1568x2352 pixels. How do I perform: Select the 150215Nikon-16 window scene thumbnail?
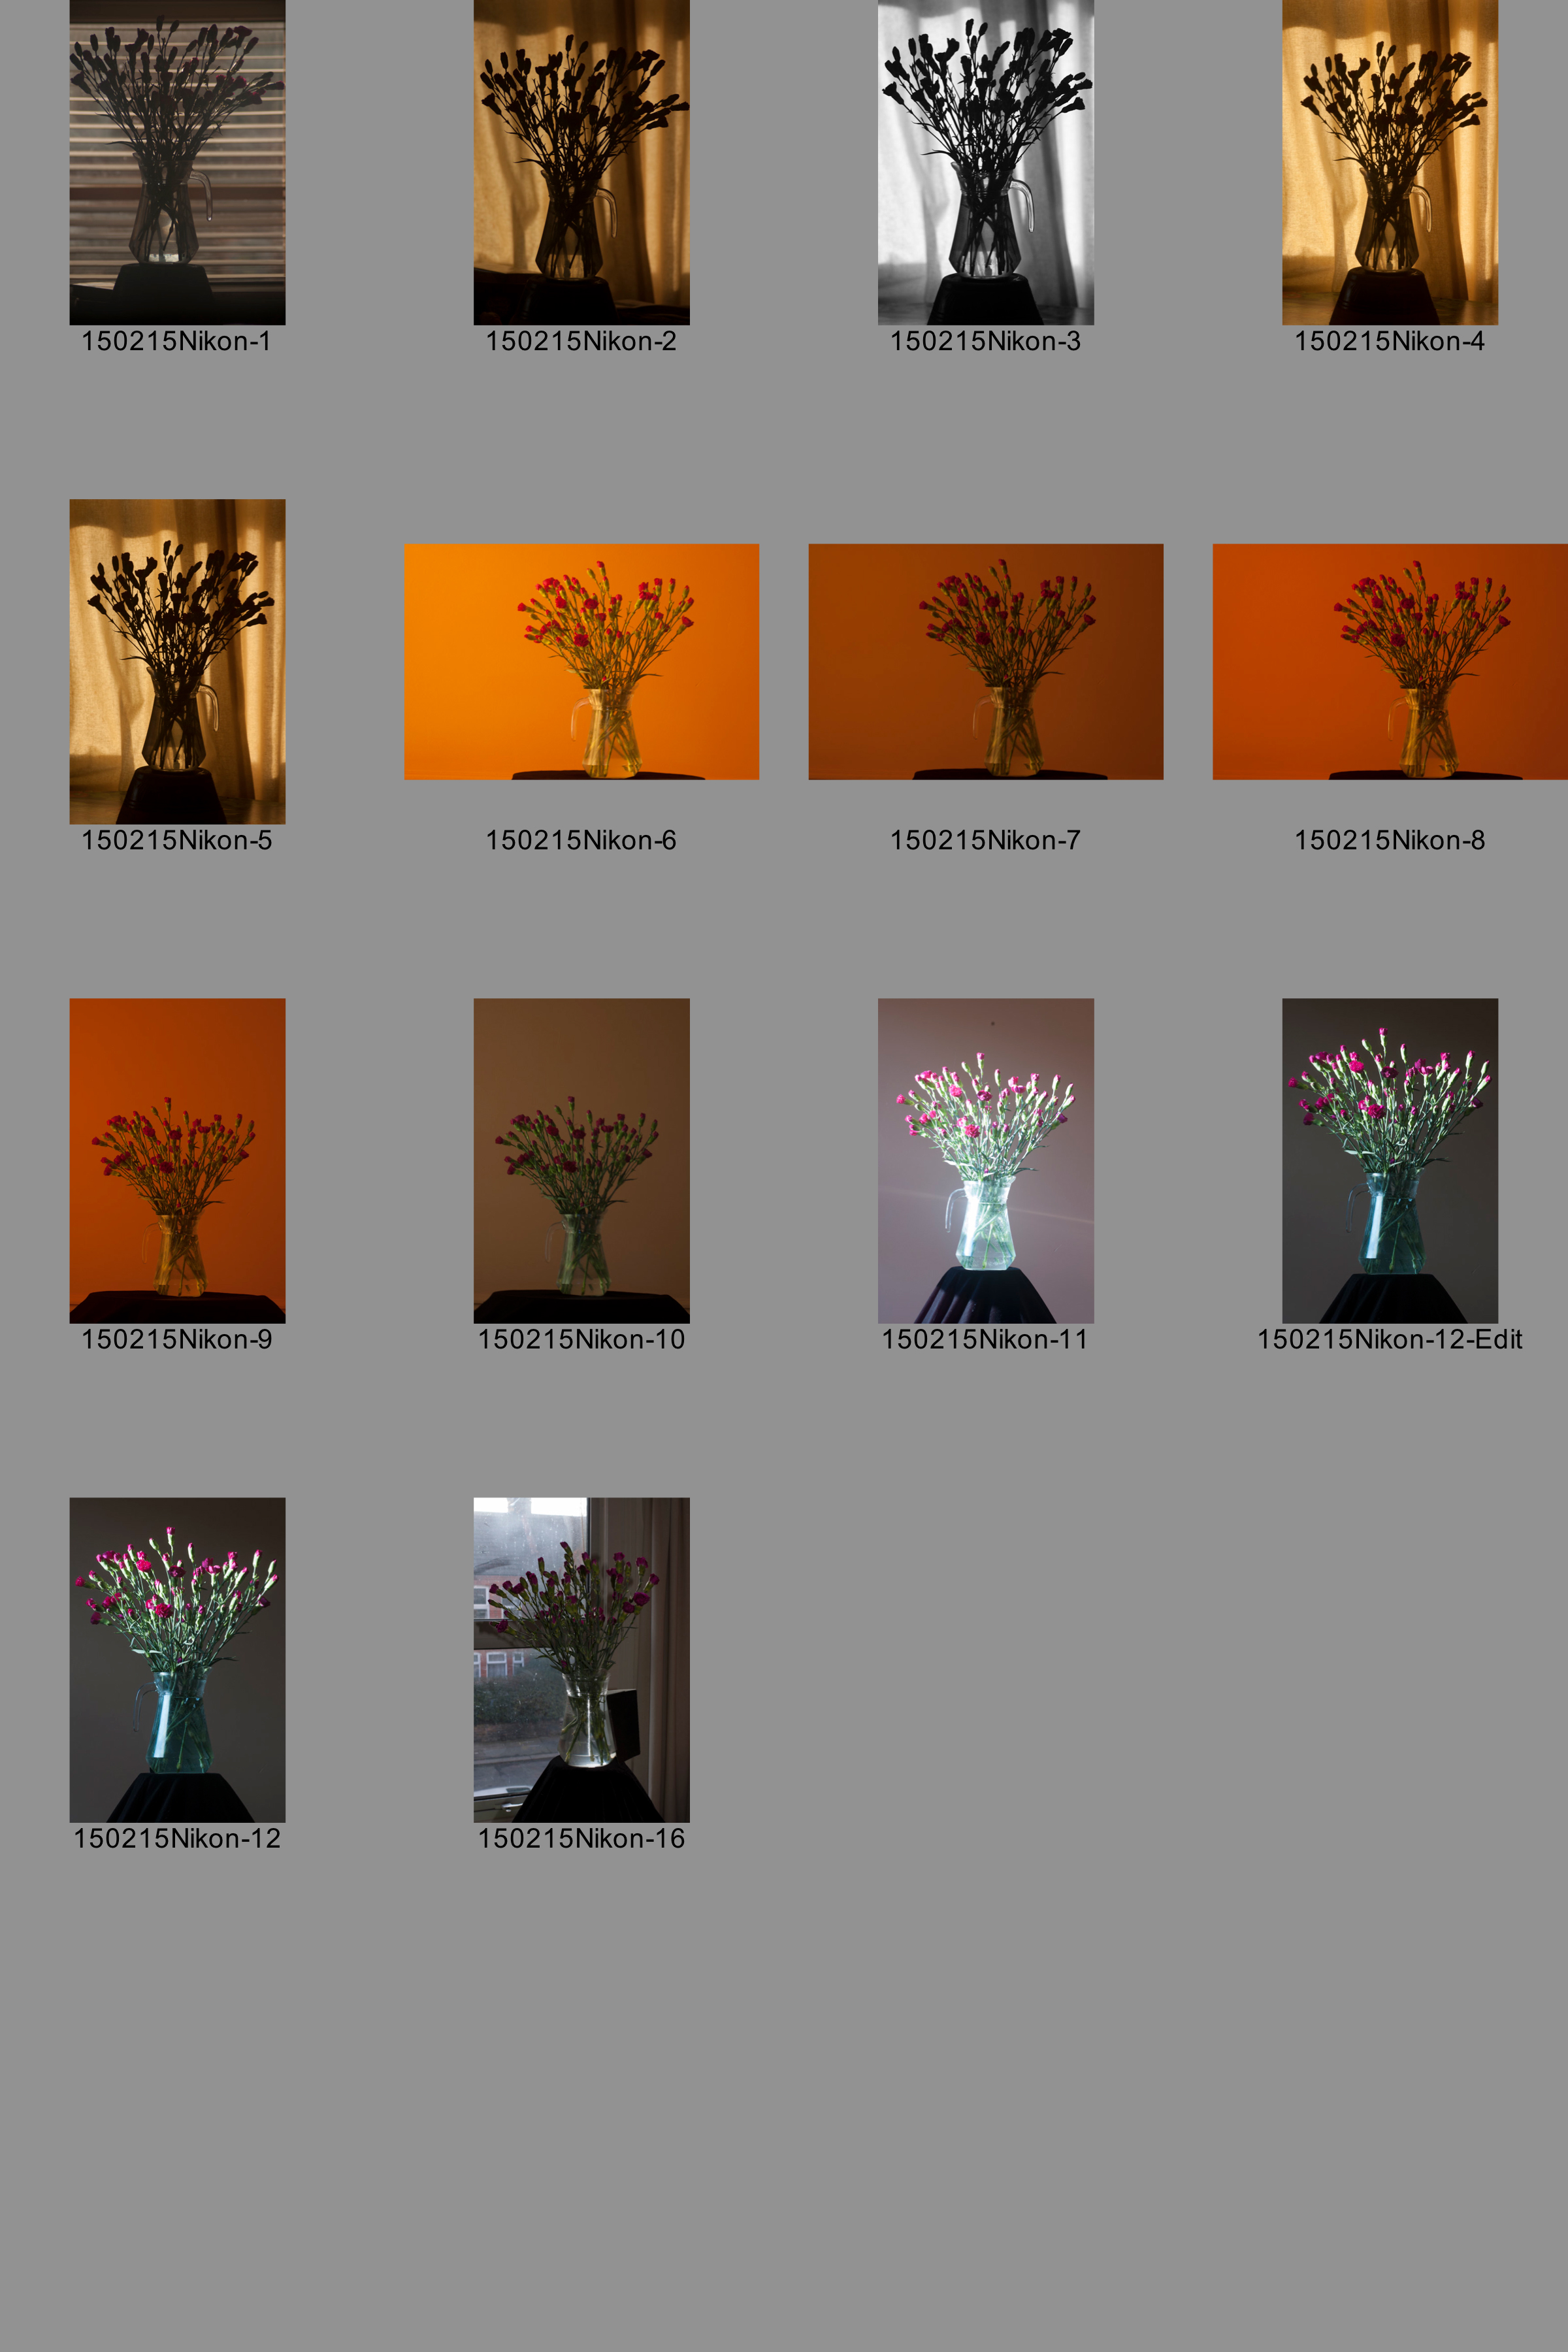[x=581, y=1659]
